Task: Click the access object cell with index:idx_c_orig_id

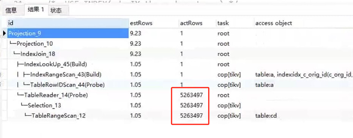Action: (x=304, y=74)
